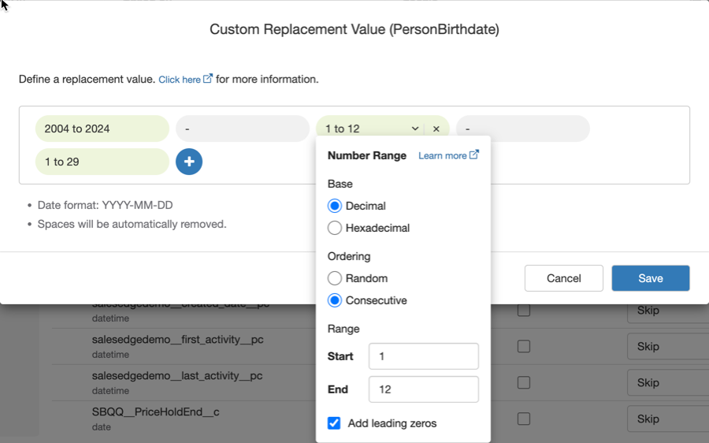Tick checkbox for salesedgedemo created date row
This screenshot has height=443, width=709.
(524, 310)
